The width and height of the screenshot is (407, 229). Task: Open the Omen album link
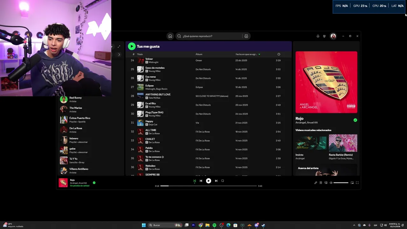[199, 60]
